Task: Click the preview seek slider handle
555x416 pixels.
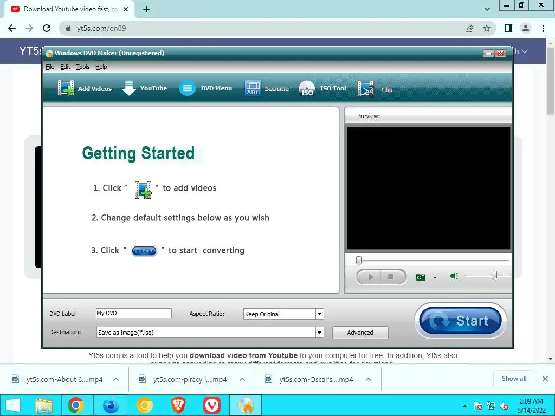Action: [x=359, y=261]
